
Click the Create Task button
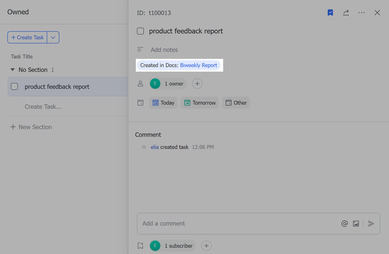pos(27,37)
